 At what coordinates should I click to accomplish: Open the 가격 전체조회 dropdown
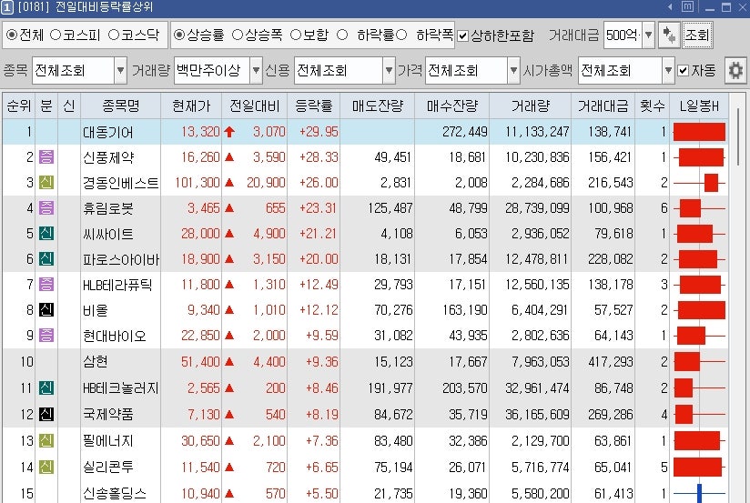click(x=513, y=71)
